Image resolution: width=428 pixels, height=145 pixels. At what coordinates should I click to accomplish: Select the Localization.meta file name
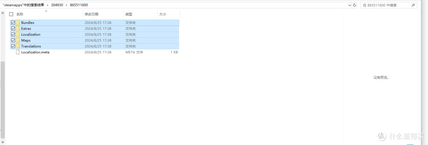coord(35,52)
